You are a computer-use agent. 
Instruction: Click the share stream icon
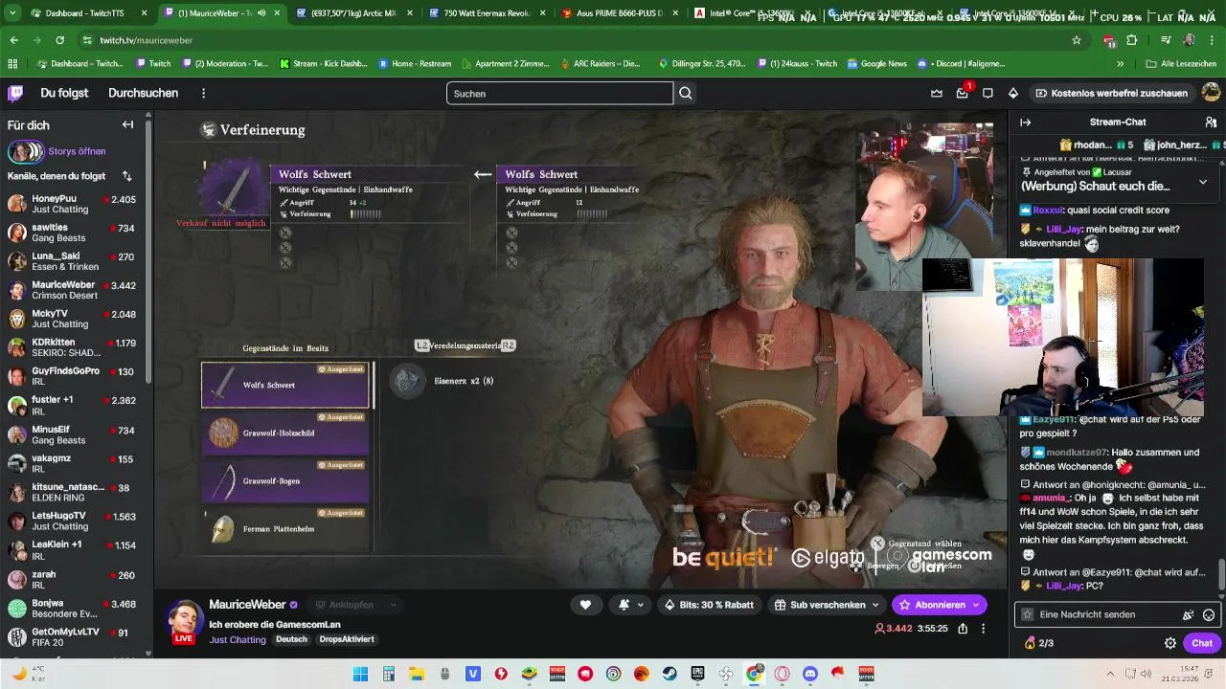pos(963,629)
